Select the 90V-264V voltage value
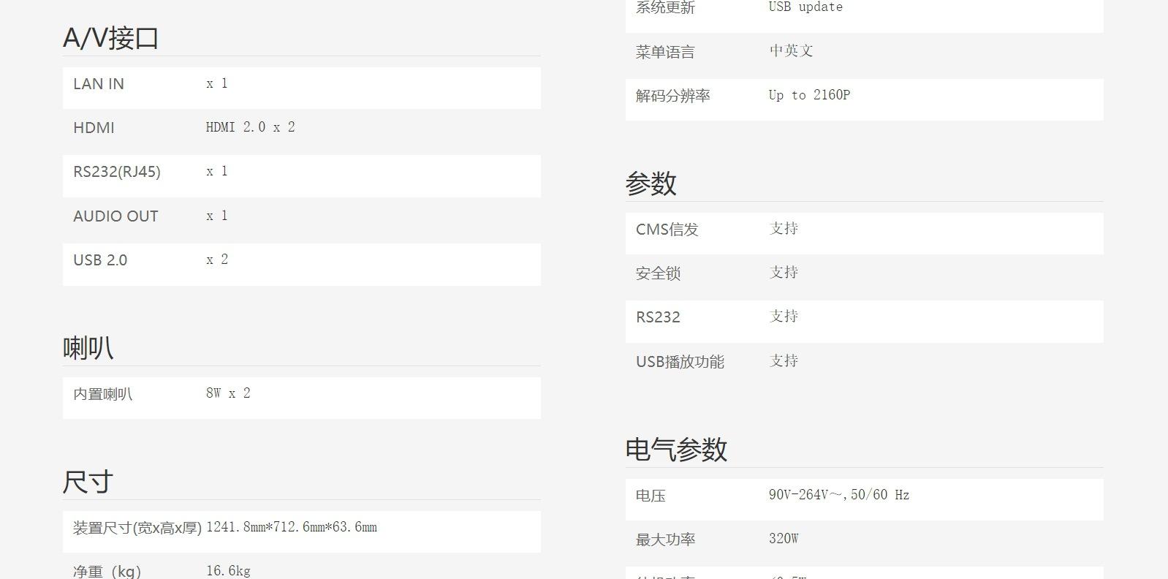This screenshot has height=579, width=1168. pos(838,495)
